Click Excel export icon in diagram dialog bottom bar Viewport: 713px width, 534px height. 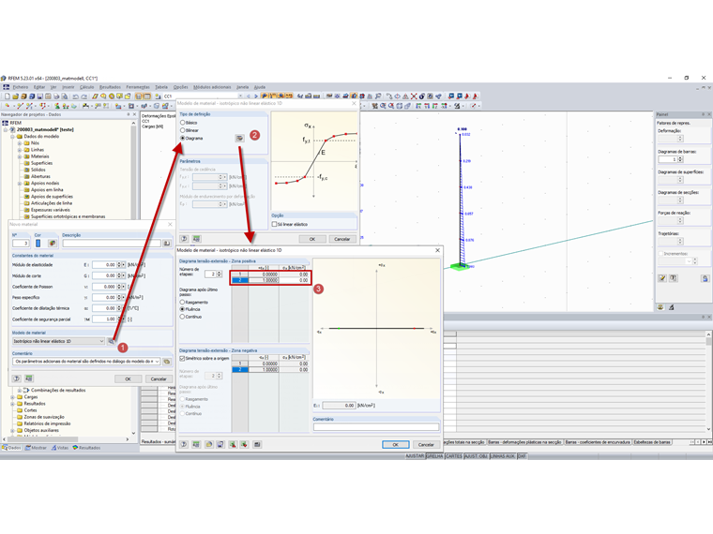244,444
